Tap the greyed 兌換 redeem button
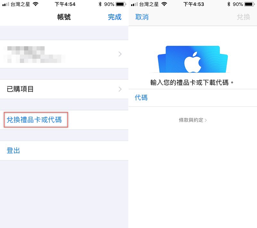Viewport: 257px width, 228px height. [x=244, y=17]
